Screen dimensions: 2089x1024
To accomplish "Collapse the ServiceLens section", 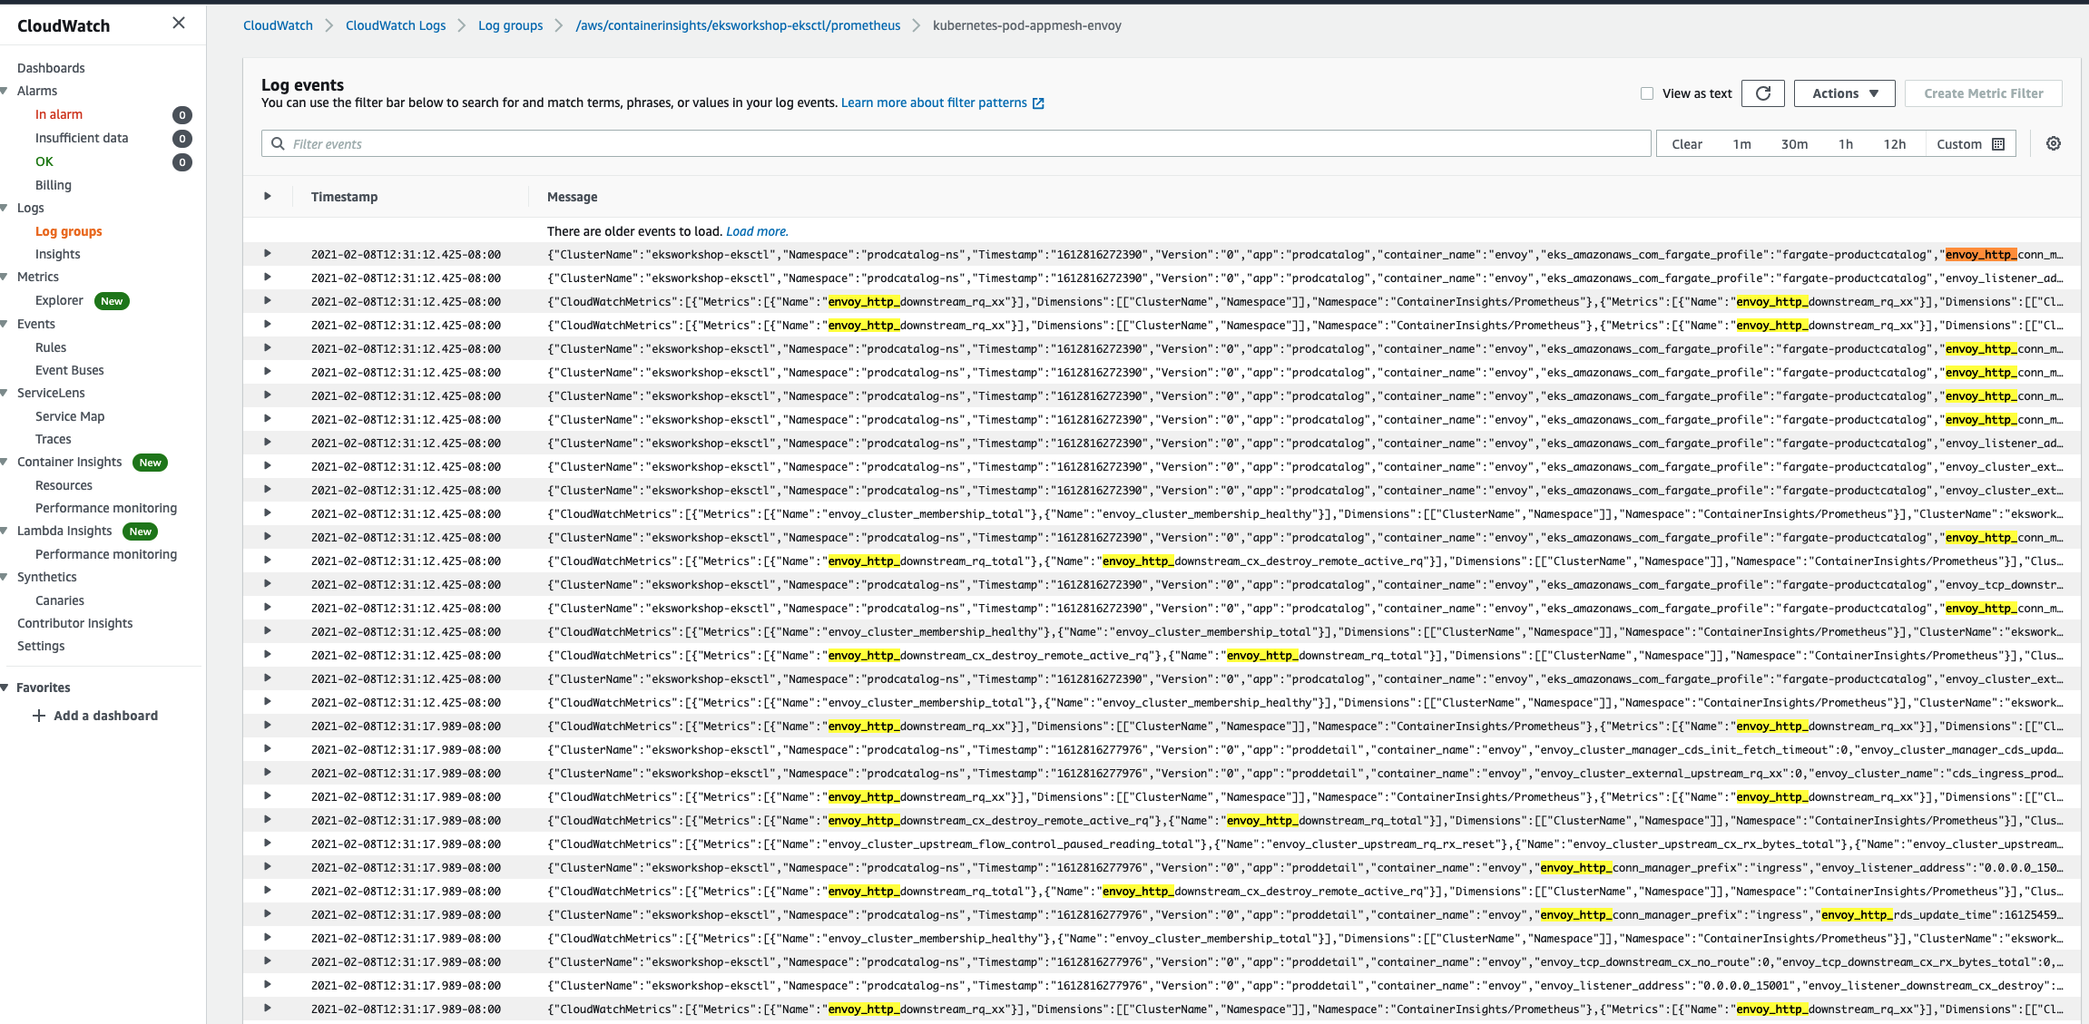I will pos(5,393).
